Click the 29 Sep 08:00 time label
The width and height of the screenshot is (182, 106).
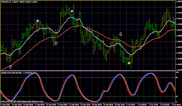coord(108,104)
